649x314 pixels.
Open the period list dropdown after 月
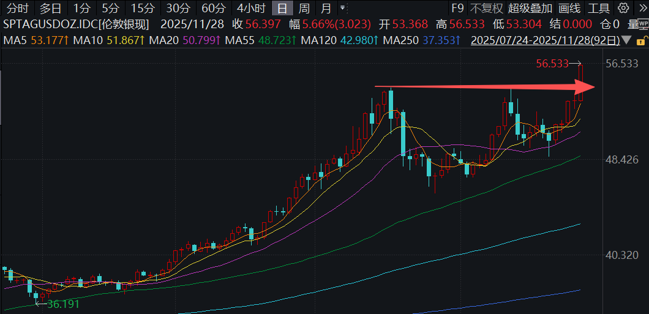tap(342, 8)
